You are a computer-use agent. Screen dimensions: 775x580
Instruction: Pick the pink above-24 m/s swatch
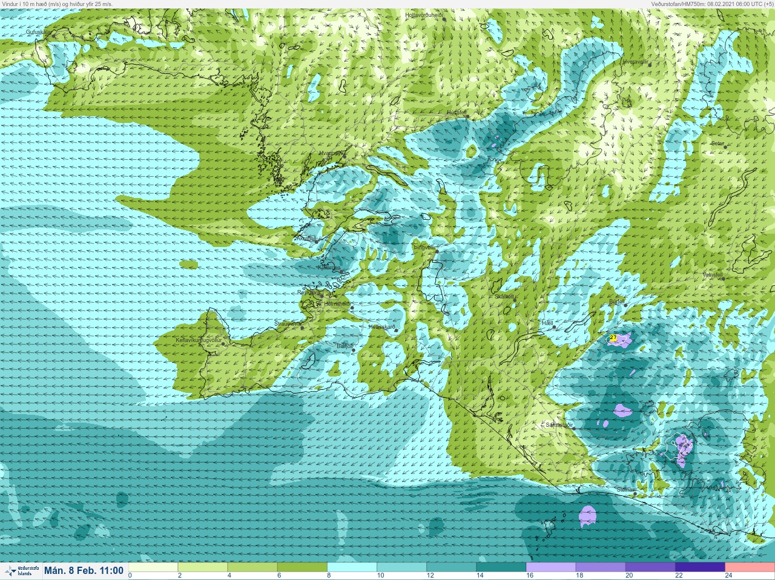(749, 567)
